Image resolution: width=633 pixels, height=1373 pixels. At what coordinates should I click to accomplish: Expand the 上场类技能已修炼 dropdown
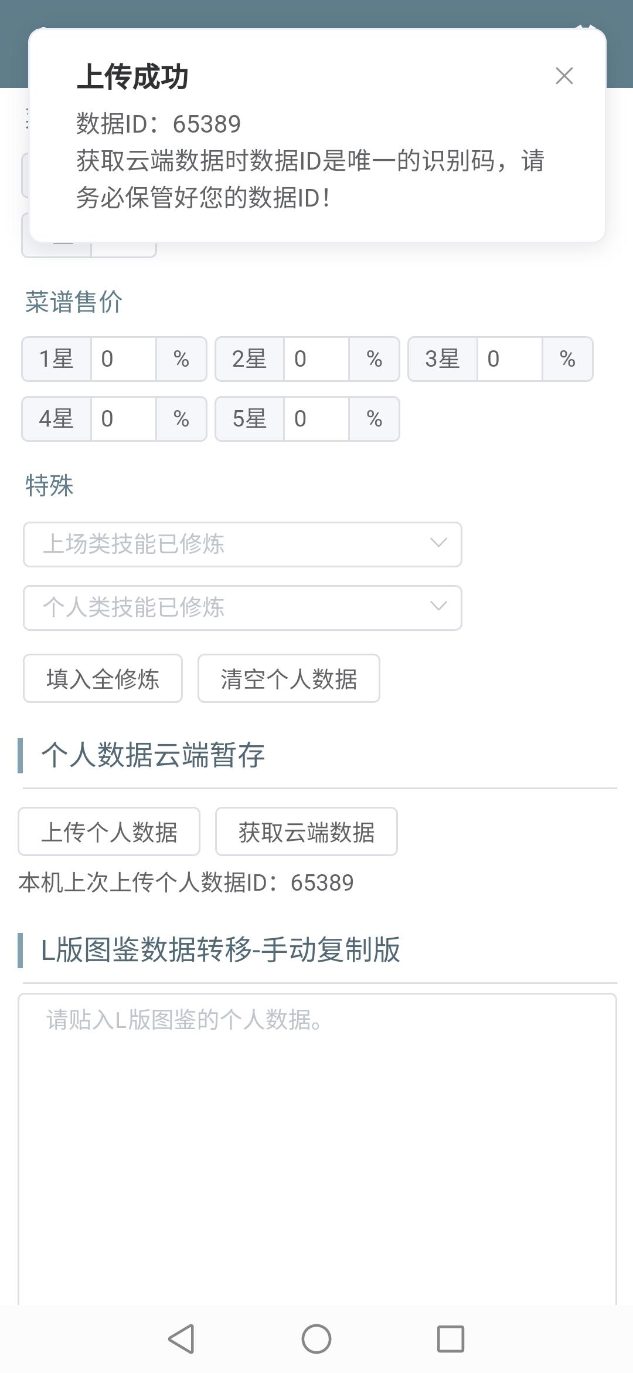click(x=243, y=545)
